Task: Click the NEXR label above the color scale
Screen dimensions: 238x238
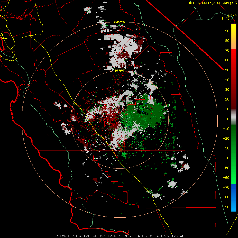Action: pyautogui.click(x=232, y=16)
